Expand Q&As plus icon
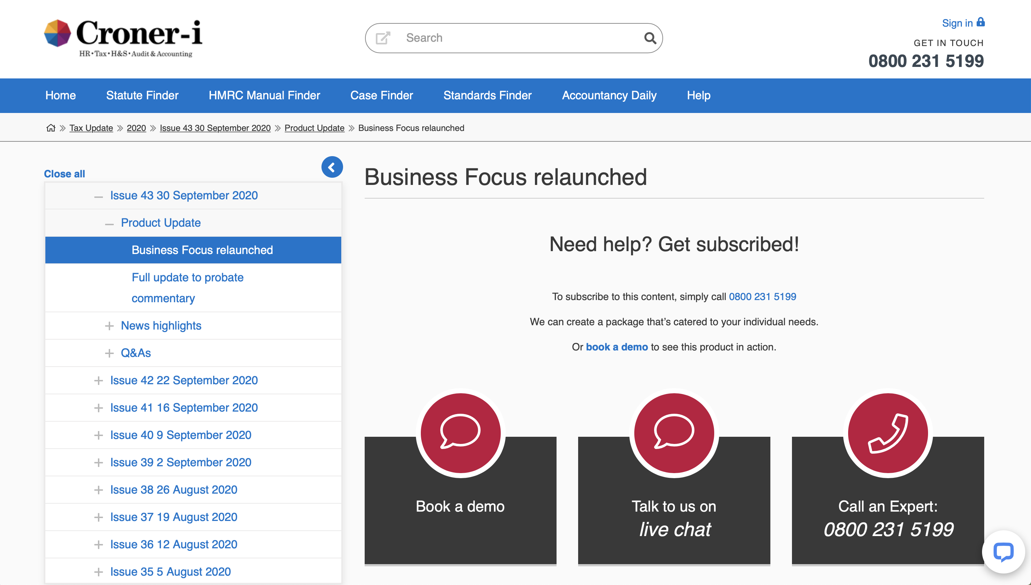 tap(109, 353)
